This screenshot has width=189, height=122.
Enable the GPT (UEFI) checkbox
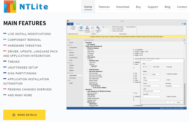click(153, 67)
